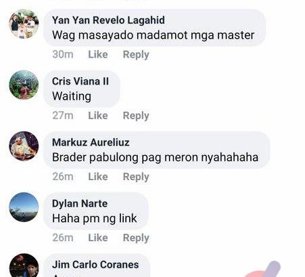This screenshot has height=277, width=305.
Task: Reply to Yan Yan Revelo Lagahid's comment
Action: [x=136, y=55]
